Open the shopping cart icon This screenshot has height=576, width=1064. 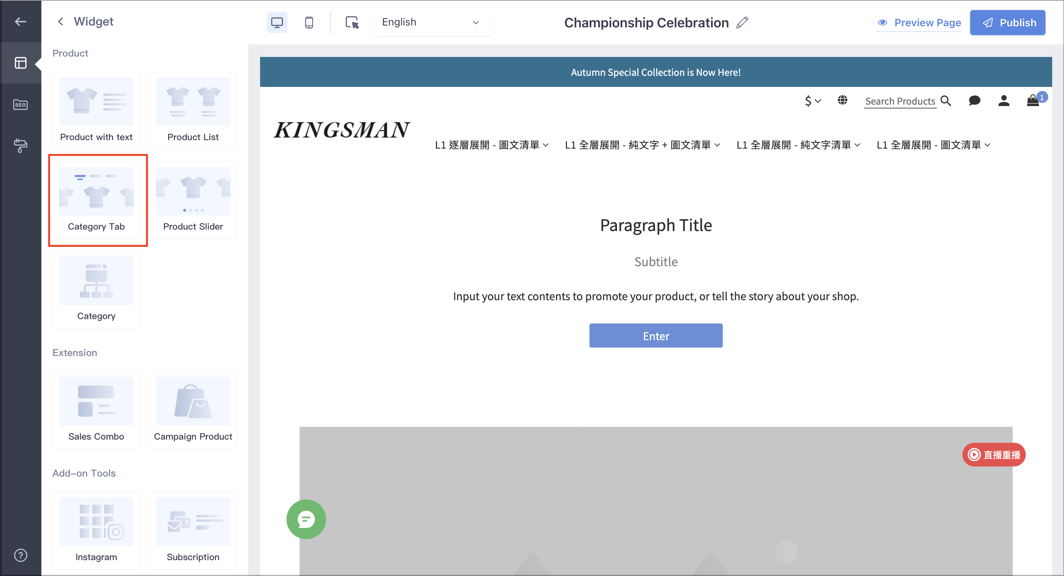(x=1033, y=101)
